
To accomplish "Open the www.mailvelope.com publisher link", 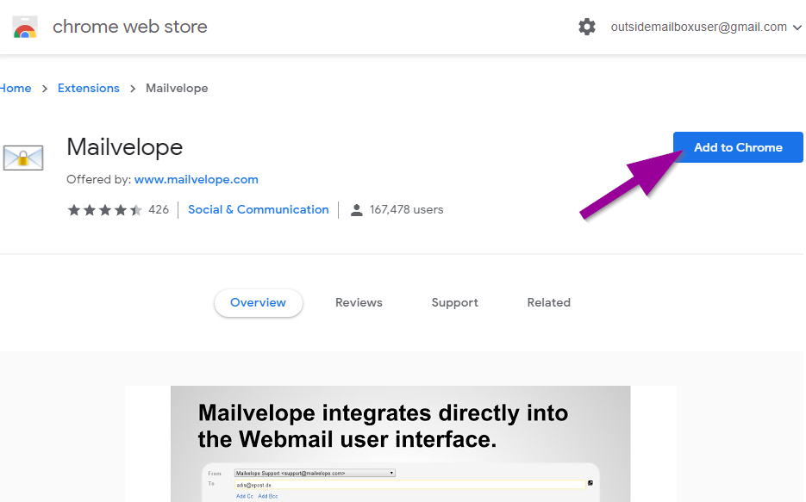I will [197, 179].
